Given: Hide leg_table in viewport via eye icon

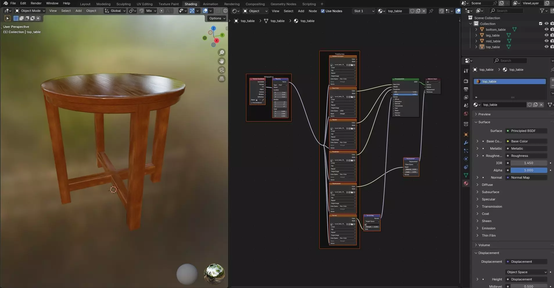Looking at the screenshot, I should tap(546, 35).
